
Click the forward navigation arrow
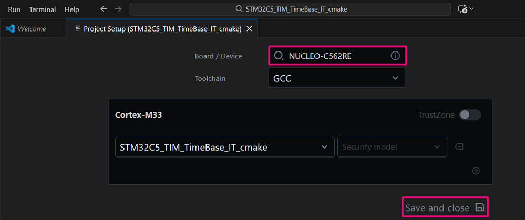point(118,9)
